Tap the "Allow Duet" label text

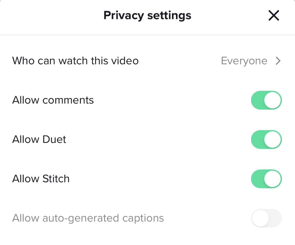[x=39, y=139]
